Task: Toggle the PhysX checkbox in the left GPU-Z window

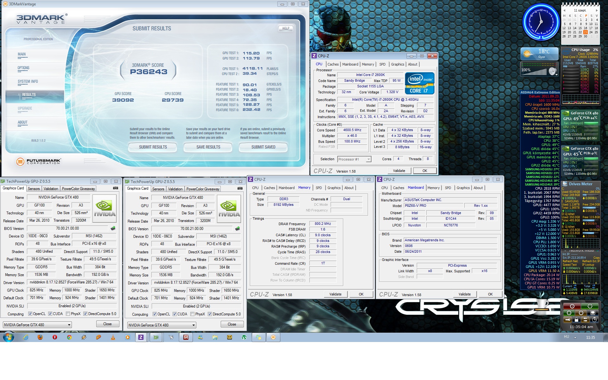Action: click(x=68, y=314)
